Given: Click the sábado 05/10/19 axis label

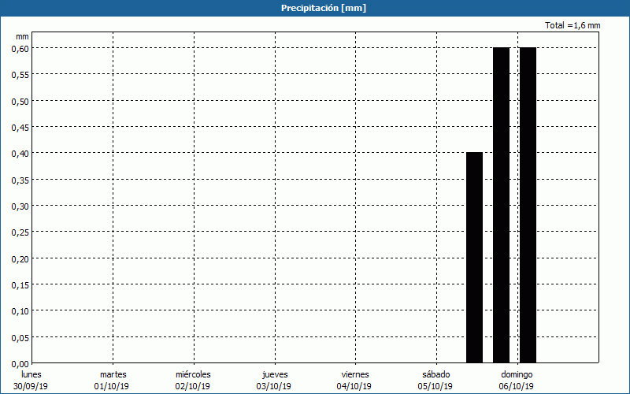Looking at the screenshot, I should tap(435, 381).
